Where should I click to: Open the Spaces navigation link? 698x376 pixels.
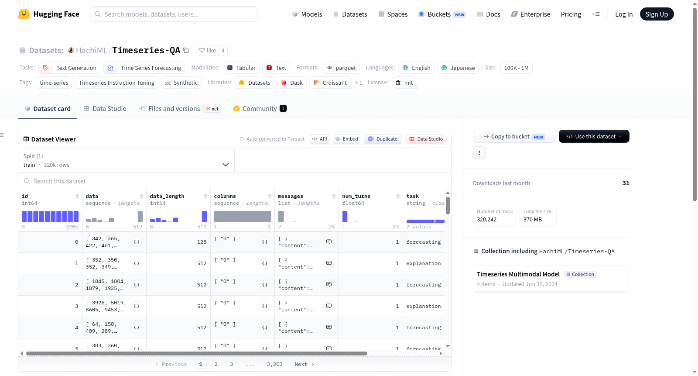(393, 14)
